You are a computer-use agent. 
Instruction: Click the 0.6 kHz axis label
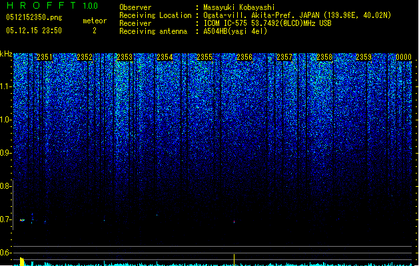point(5,253)
